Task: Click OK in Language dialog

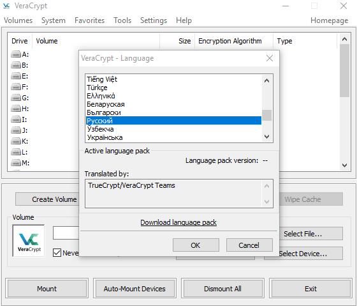Action: pos(196,245)
